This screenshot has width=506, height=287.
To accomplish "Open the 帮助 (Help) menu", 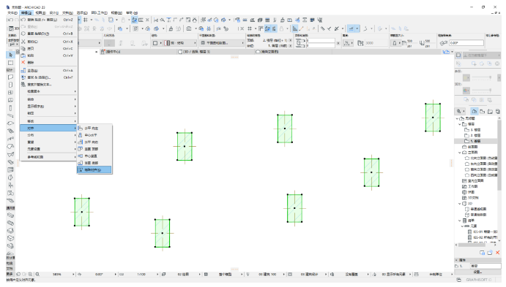I will coord(132,13).
